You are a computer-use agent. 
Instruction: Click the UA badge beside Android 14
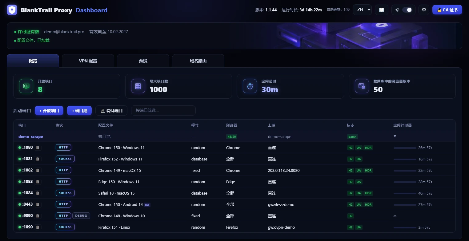point(147,205)
